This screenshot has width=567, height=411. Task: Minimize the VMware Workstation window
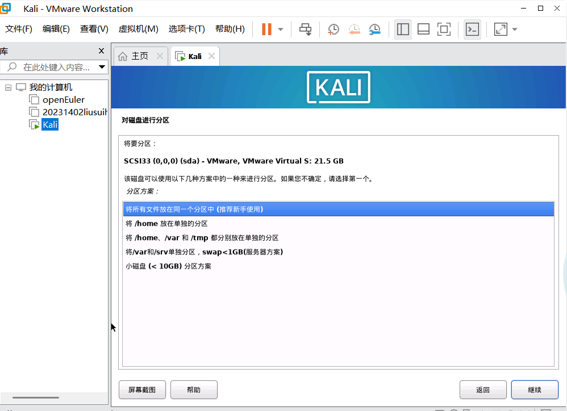pyautogui.click(x=523, y=9)
